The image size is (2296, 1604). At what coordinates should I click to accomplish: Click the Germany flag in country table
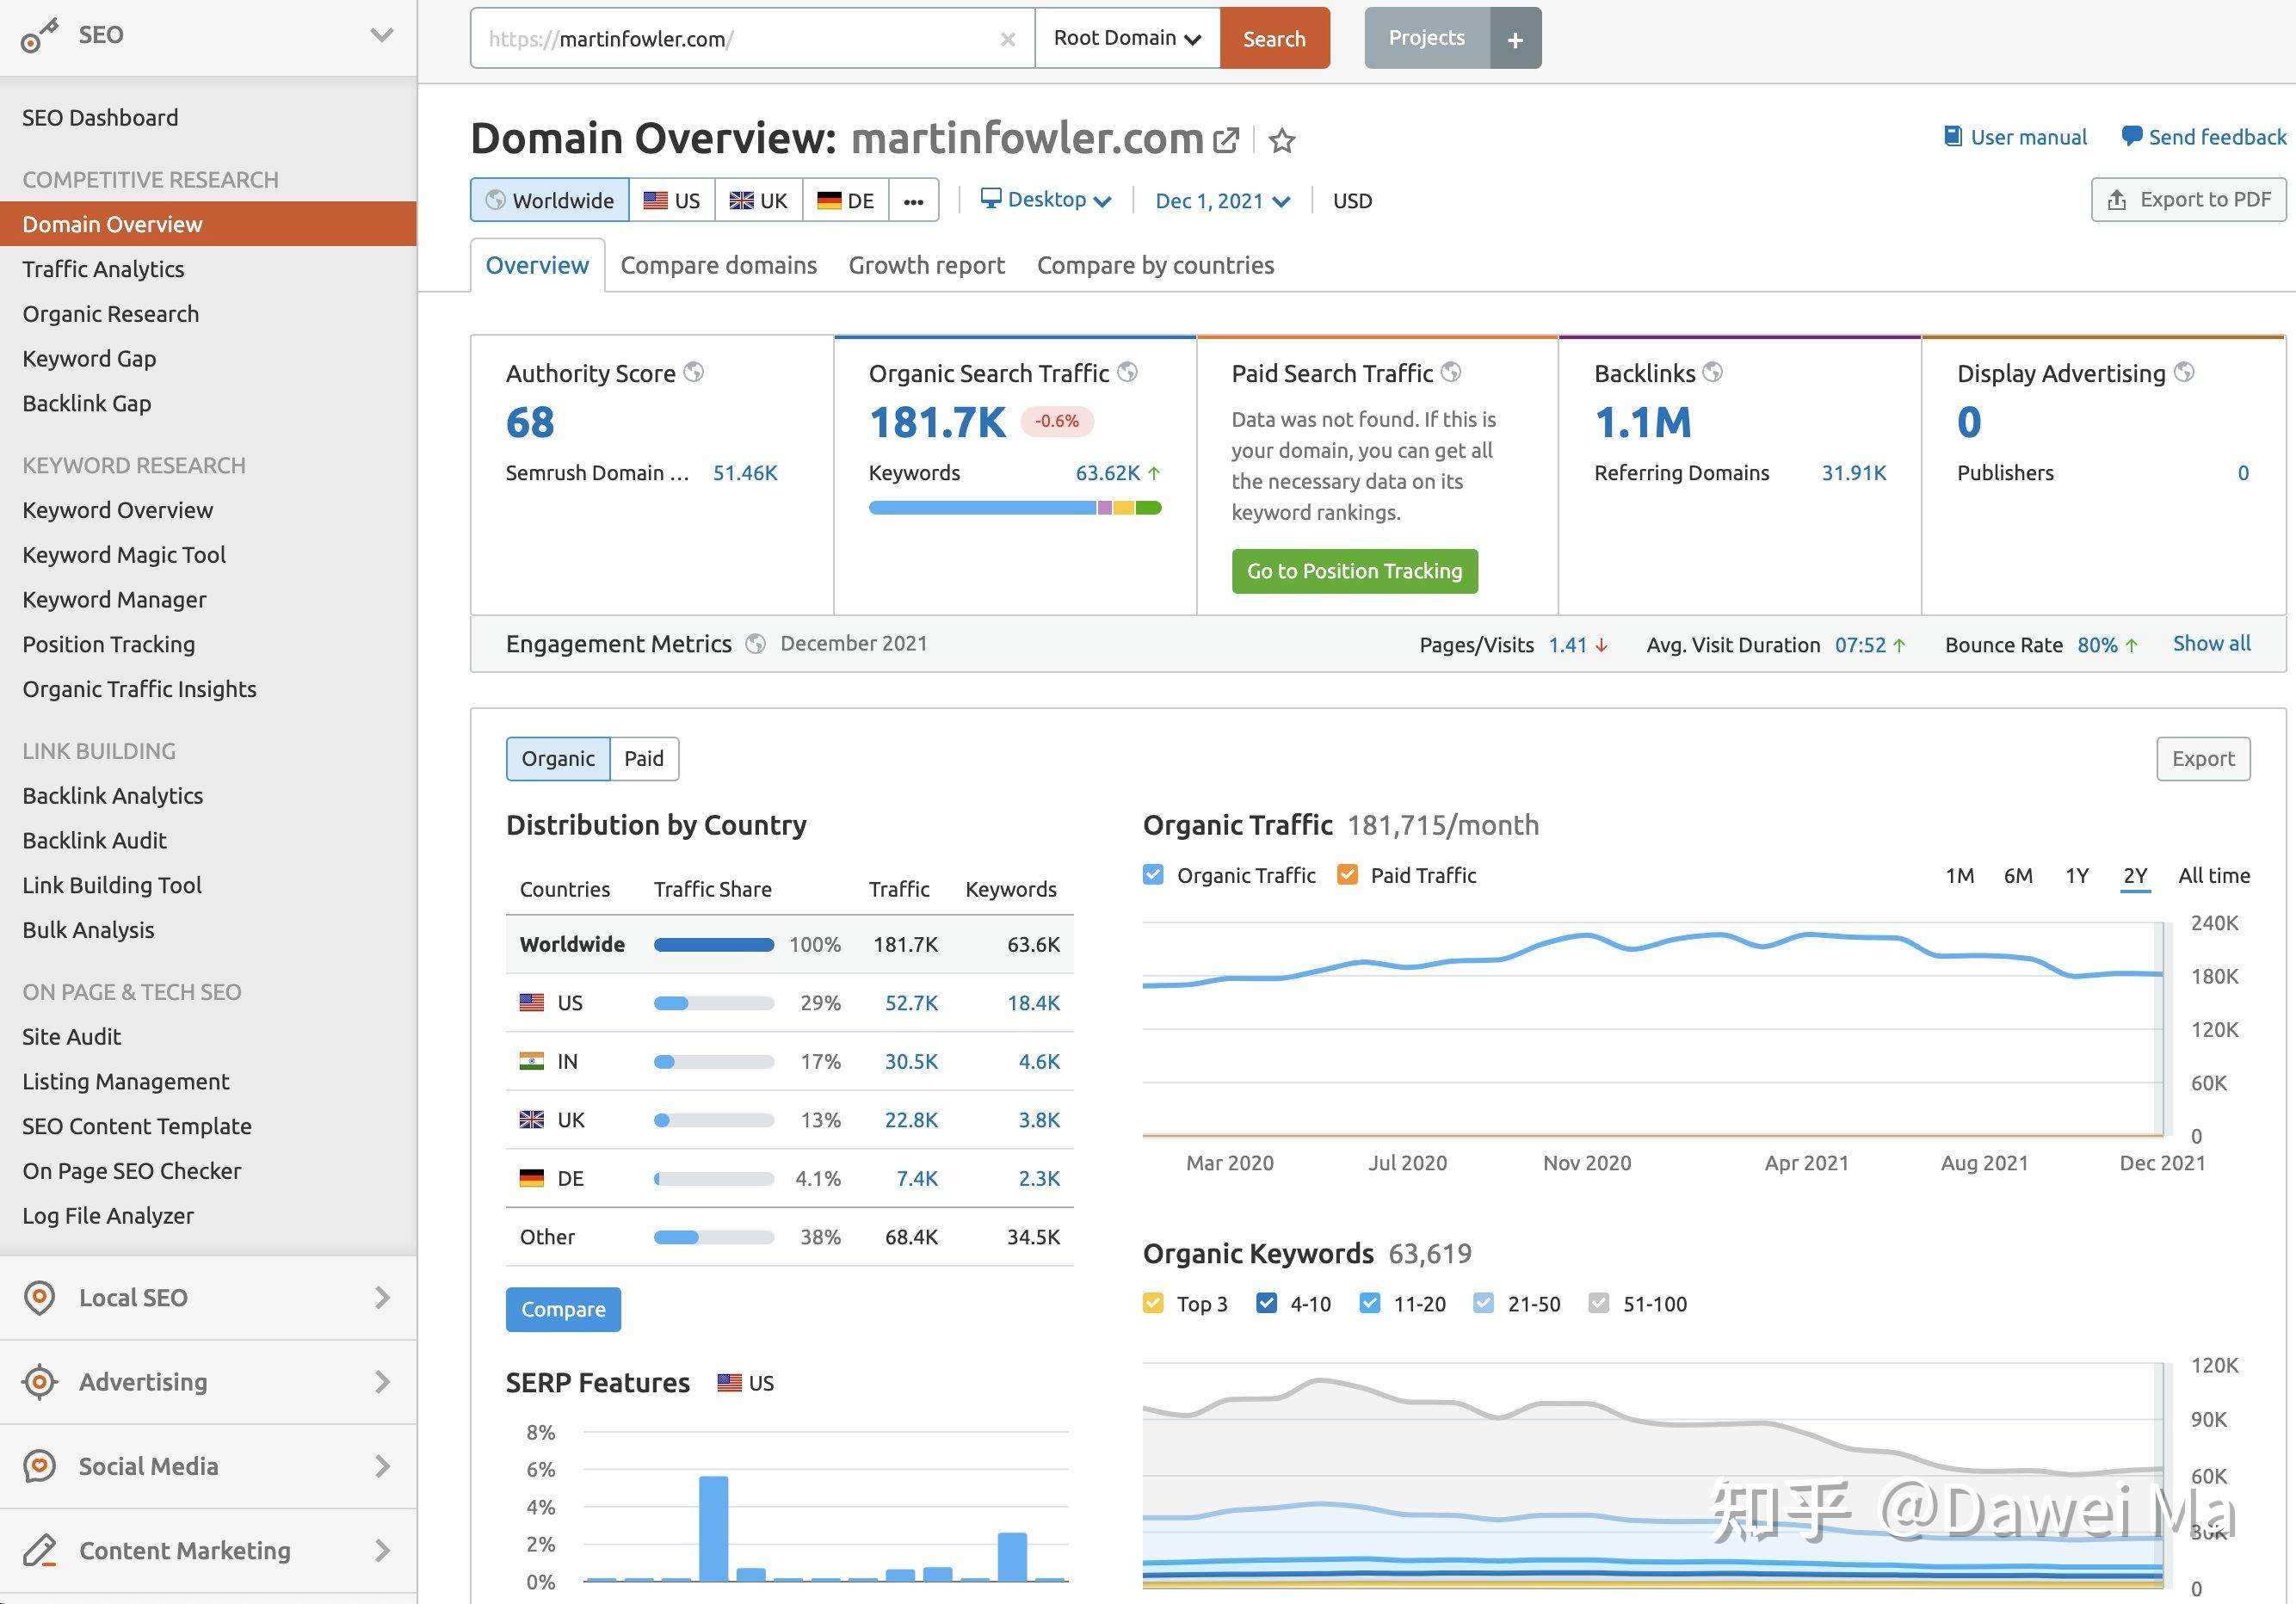point(532,1178)
